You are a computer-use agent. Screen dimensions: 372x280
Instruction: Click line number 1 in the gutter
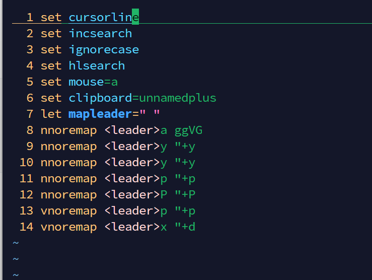(29, 18)
